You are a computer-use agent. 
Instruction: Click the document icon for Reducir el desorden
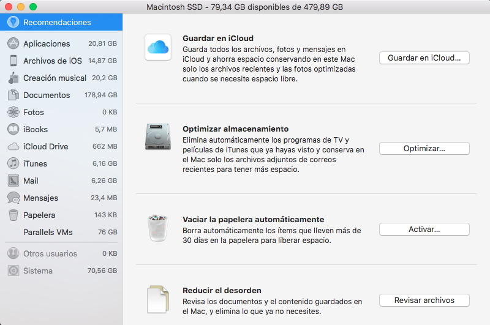point(158,299)
